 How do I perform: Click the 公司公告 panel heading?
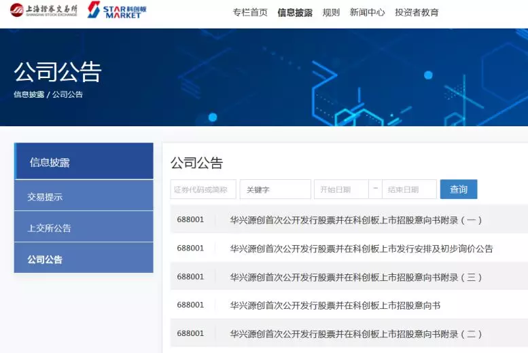click(x=196, y=163)
